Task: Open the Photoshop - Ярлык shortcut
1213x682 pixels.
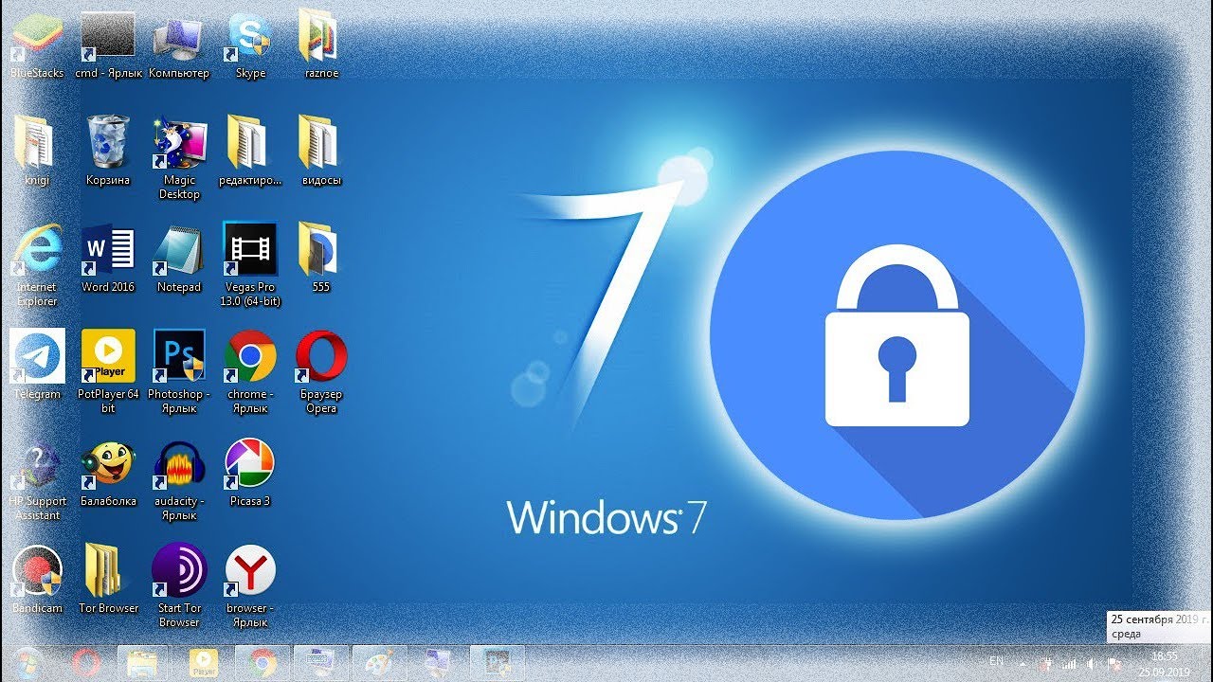Action: 179,371
